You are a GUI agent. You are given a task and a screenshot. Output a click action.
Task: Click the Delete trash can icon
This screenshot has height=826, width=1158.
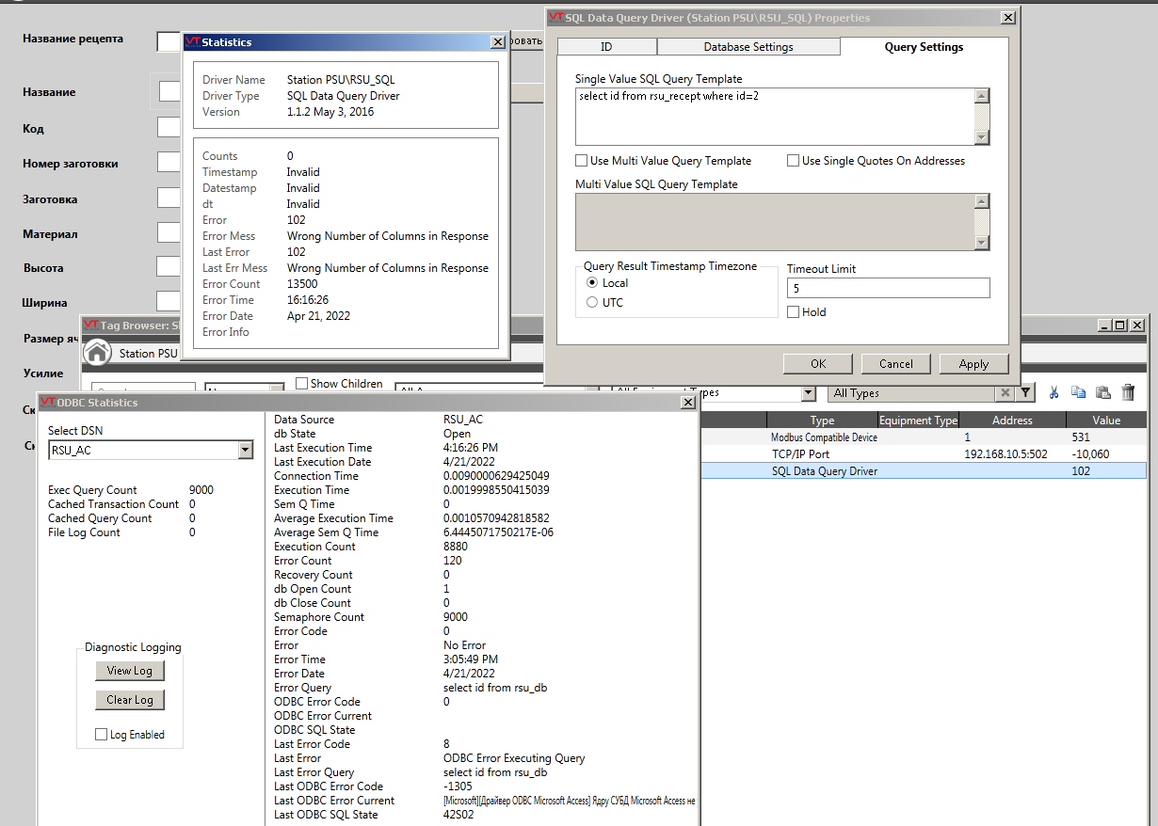click(x=1128, y=393)
